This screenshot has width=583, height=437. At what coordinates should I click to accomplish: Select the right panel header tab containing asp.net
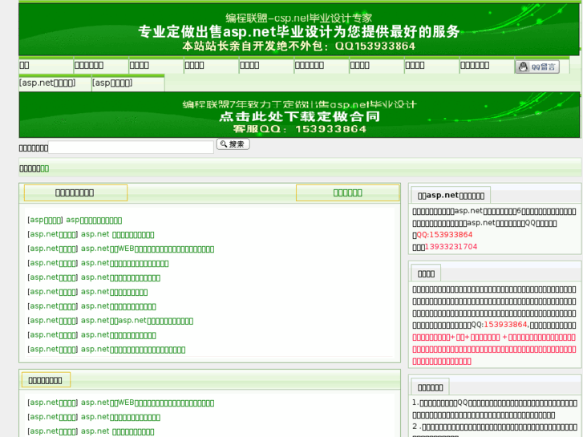(451, 196)
